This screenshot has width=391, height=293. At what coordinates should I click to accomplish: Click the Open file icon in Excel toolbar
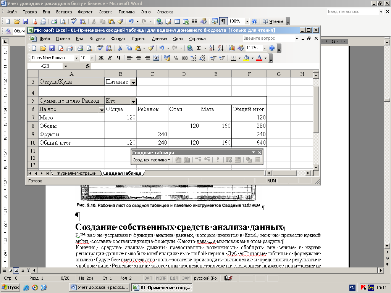pyautogui.click(x=43, y=48)
